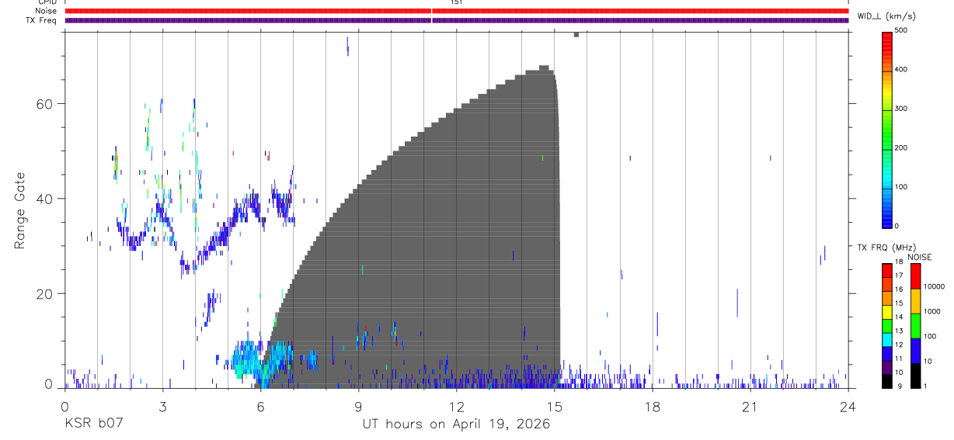Click the '1' tick on the NOISE scale
Screen dimensions: 954x440
click(926, 386)
